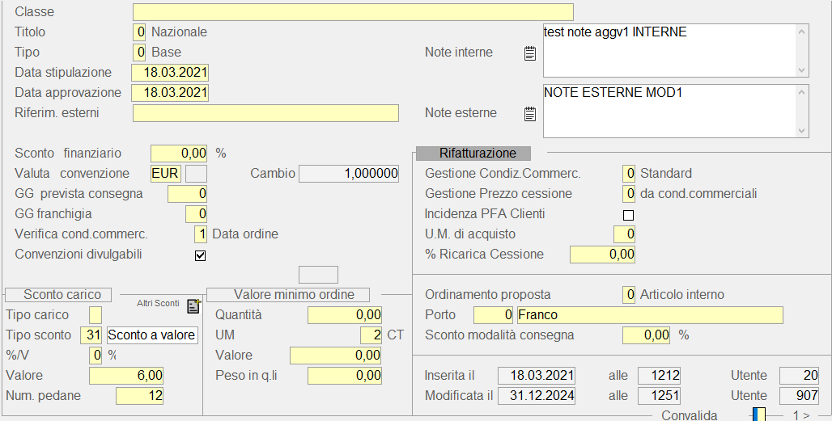Click the Num. pedane field

[x=140, y=396]
